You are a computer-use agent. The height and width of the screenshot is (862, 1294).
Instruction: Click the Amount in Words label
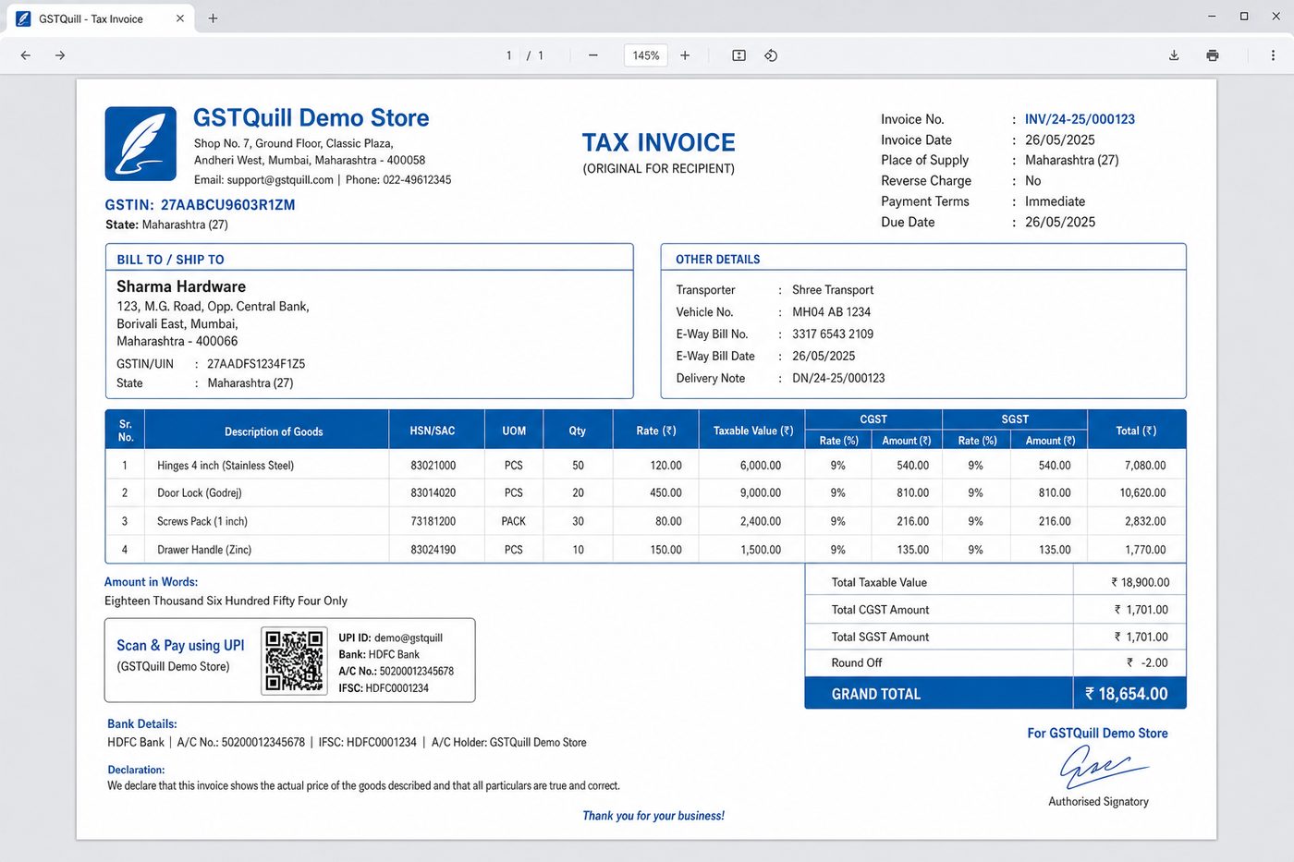[151, 582]
